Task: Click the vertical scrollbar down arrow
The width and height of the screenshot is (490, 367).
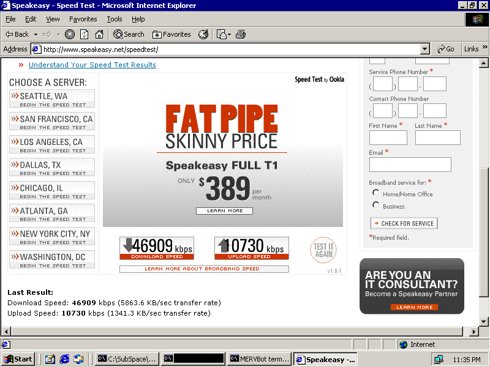Action: click(483, 322)
